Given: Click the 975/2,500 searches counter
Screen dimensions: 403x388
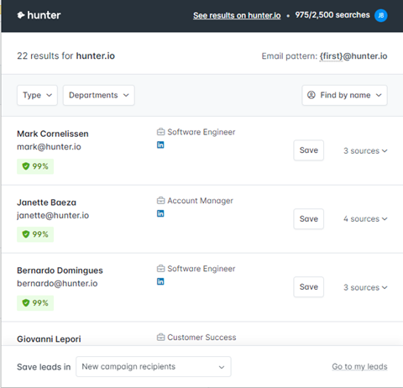Looking at the screenshot, I should pyautogui.click(x=332, y=15).
